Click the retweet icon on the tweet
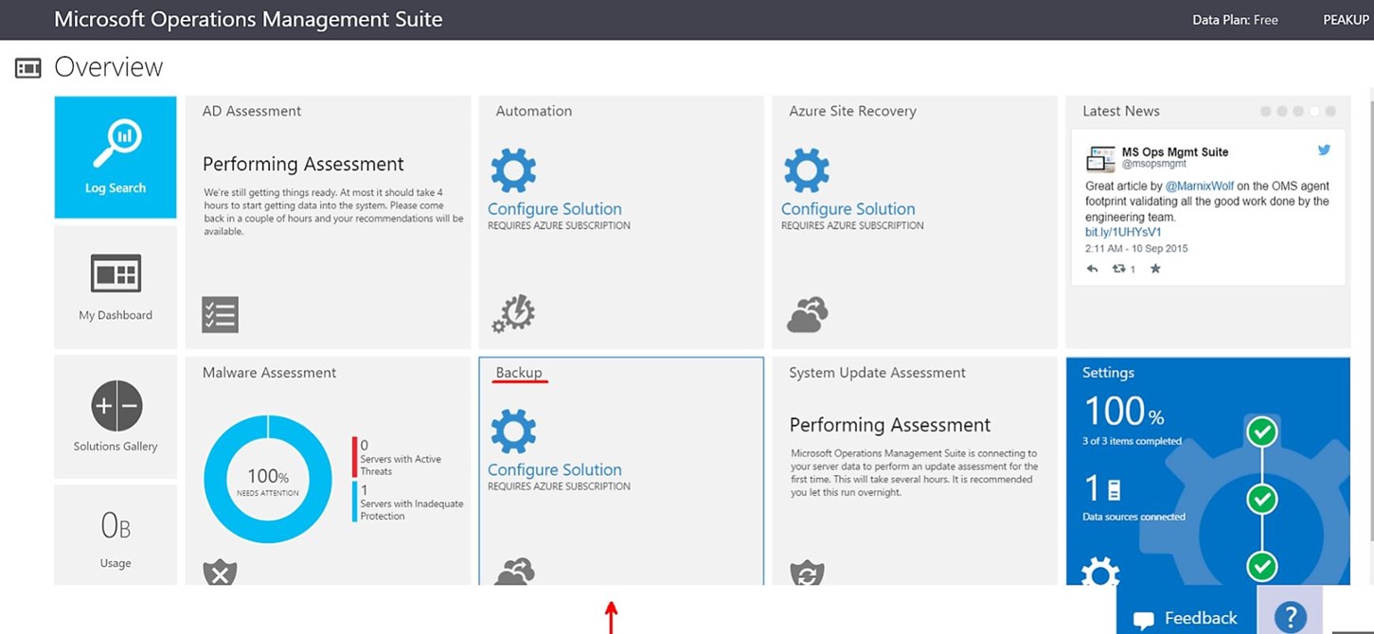 (x=1119, y=269)
